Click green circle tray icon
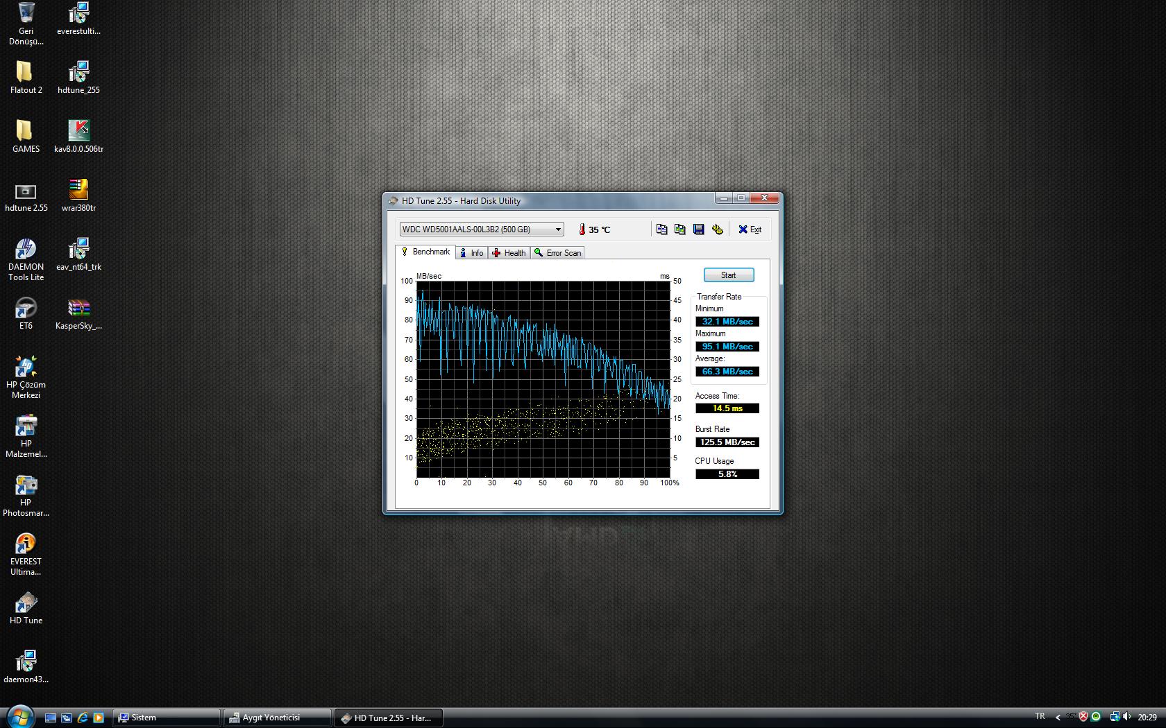The width and height of the screenshot is (1166, 728). click(1096, 717)
